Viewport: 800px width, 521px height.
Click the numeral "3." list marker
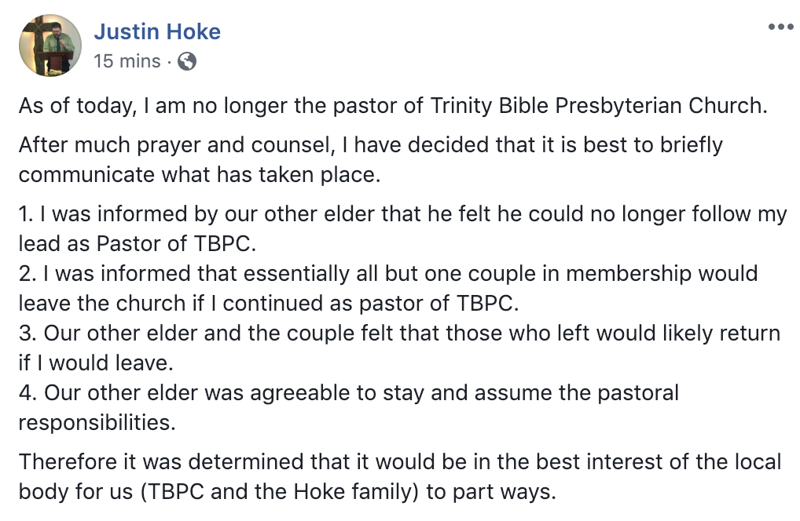click(x=28, y=333)
